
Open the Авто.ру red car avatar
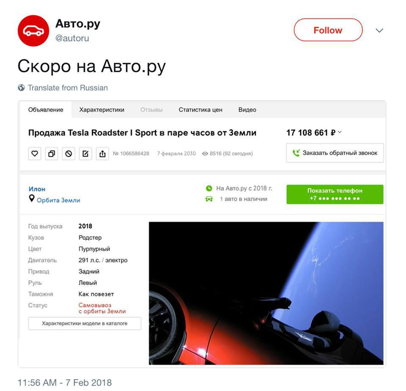(x=33, y=31)
